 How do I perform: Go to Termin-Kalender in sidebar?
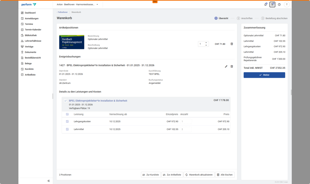tap(33, 30)
